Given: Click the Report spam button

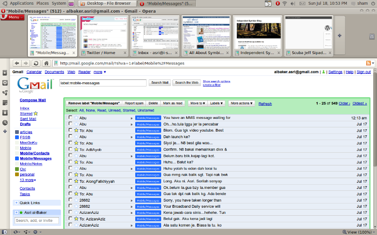Looking at the screenshot, I should click(134, 103).
